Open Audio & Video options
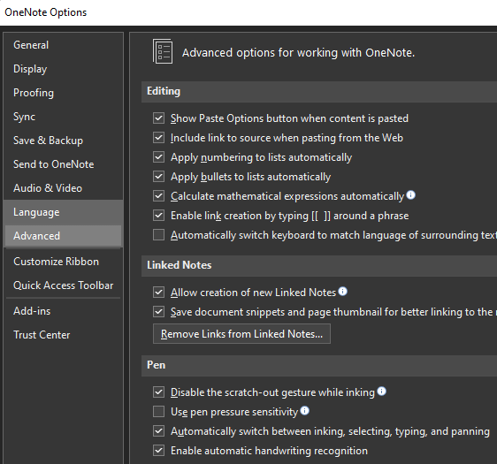 (x=63, y=188)
